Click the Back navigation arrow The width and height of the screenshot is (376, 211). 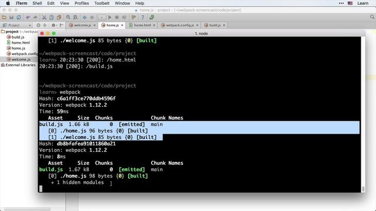point(85,17)
